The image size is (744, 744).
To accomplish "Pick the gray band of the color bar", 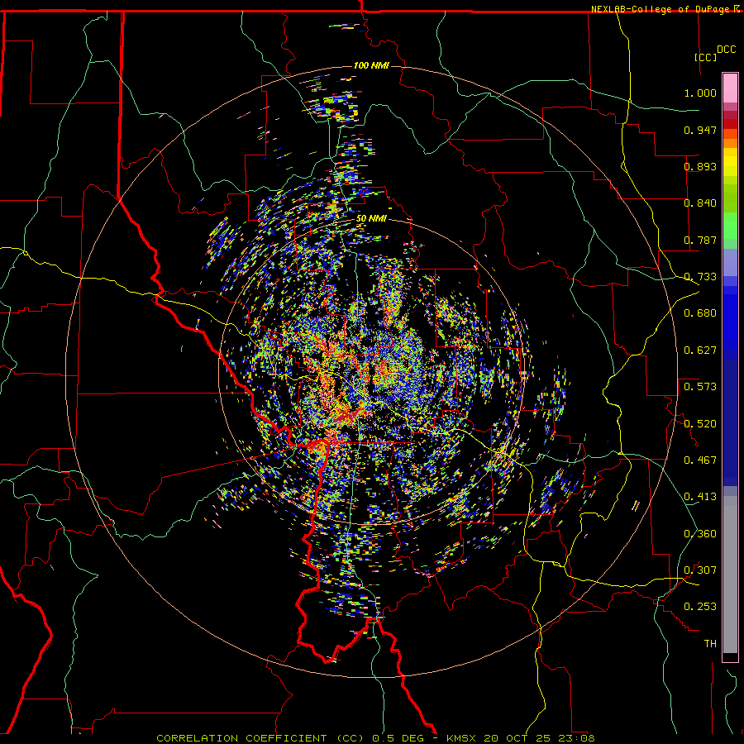I will [x=730, y=575].
